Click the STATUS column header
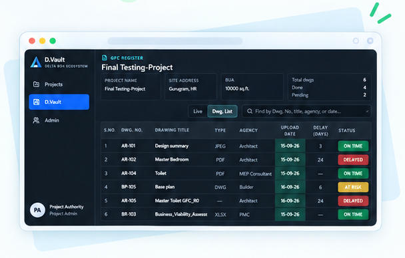Screen dimensions: 405x258 (x=347, y=130)
